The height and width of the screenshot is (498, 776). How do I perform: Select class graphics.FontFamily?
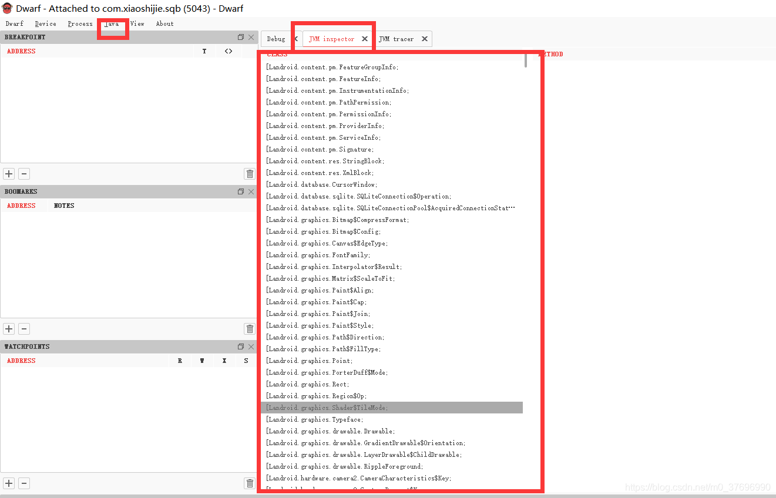coord(392,255)
